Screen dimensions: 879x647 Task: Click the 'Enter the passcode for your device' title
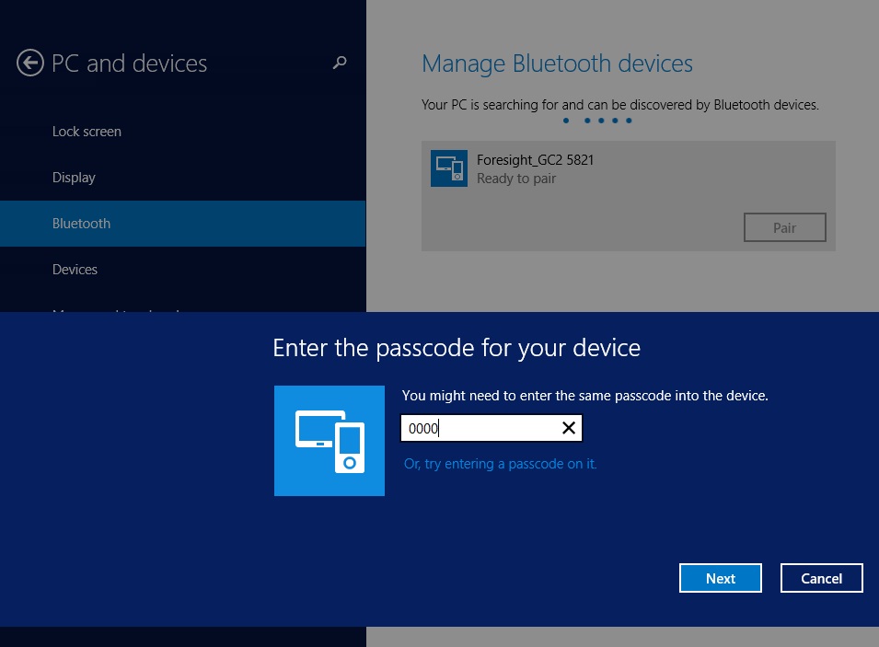pyautogui.click(x=457, y=348)
